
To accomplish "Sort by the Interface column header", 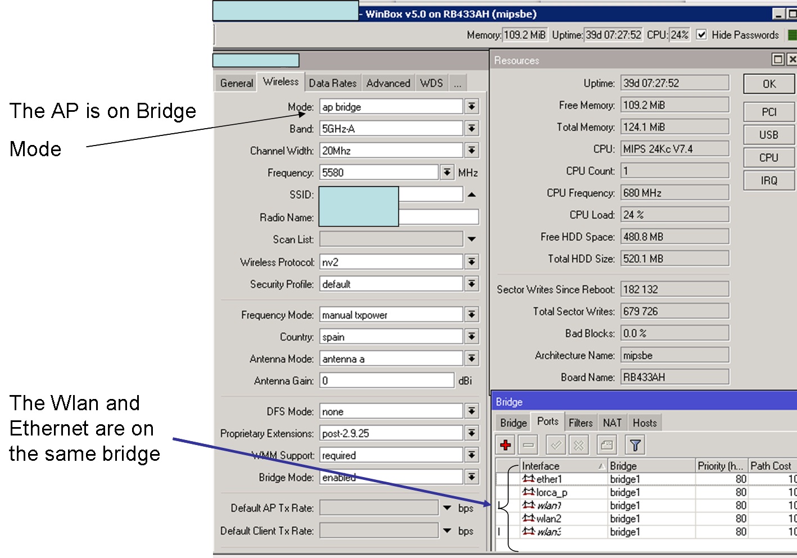I will point(564,466).
